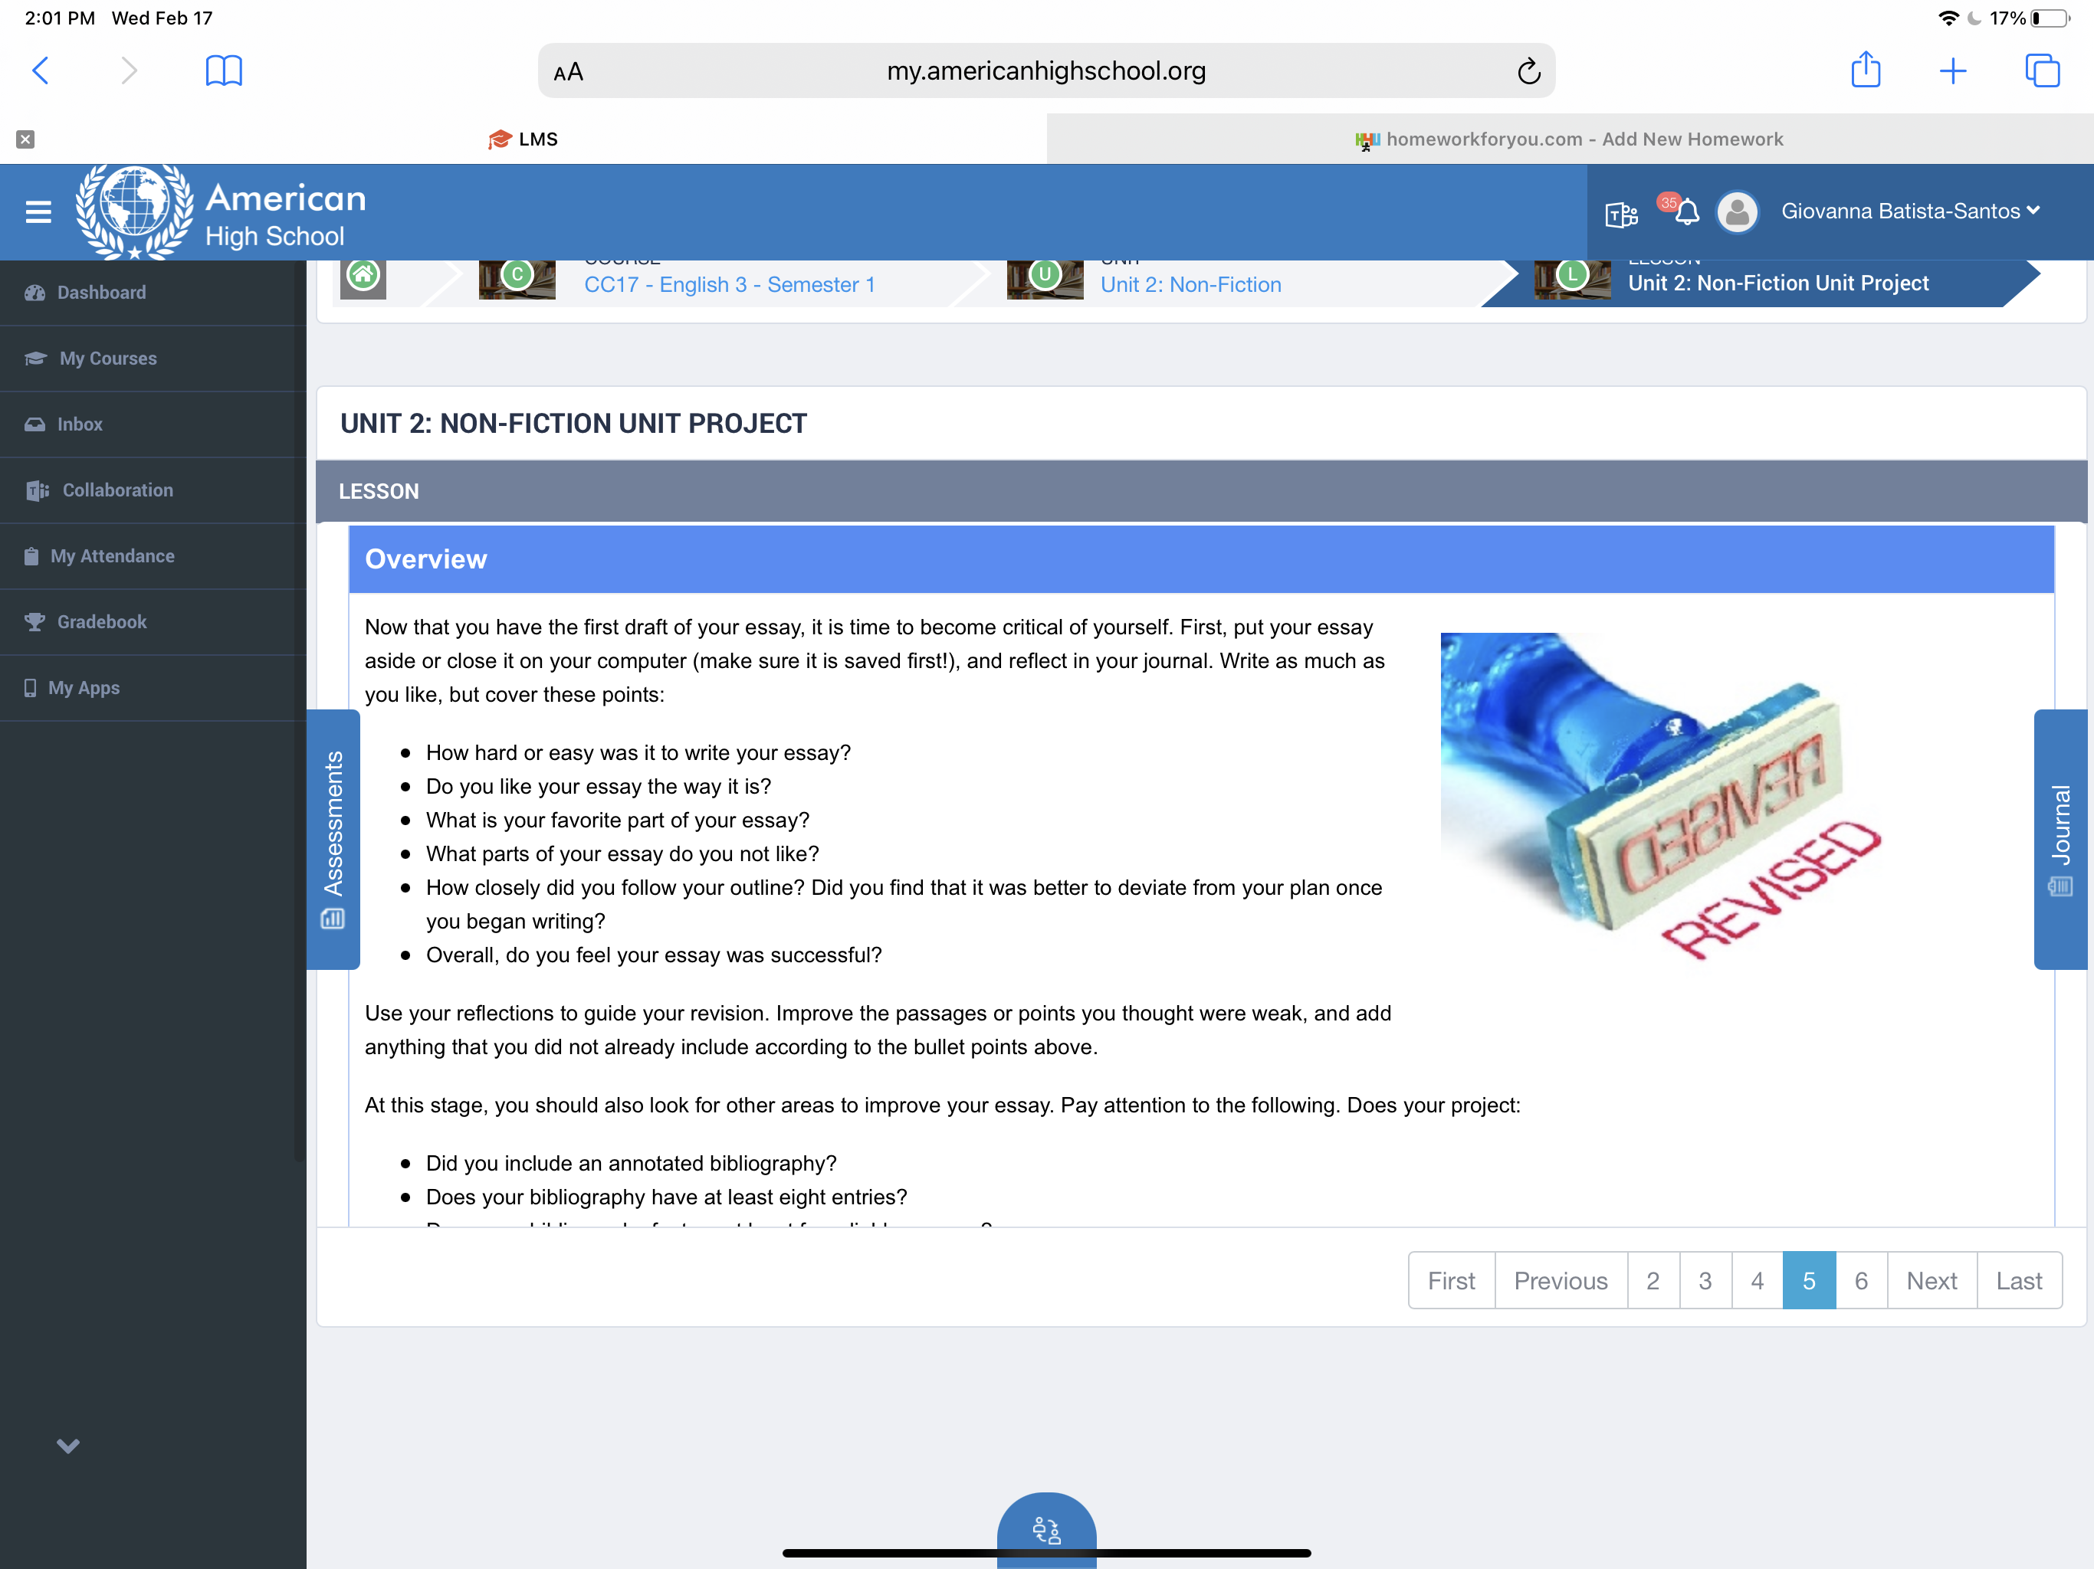
Task: Expand the Assessments side panel
Action: 333,838
